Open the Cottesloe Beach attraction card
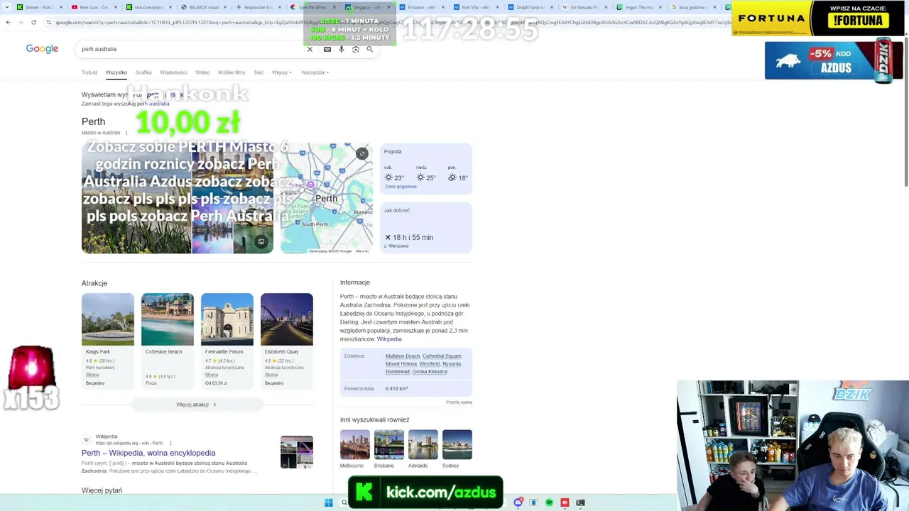The height and width of the screenshot is (511, 909). 168,341
